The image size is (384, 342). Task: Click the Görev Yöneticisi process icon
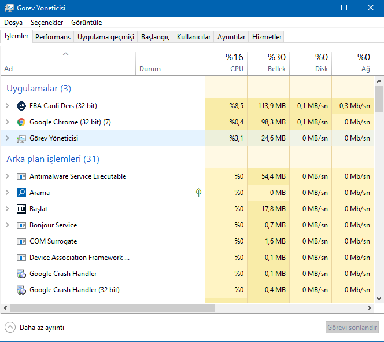pyautogui.click(x=21, y=138)
